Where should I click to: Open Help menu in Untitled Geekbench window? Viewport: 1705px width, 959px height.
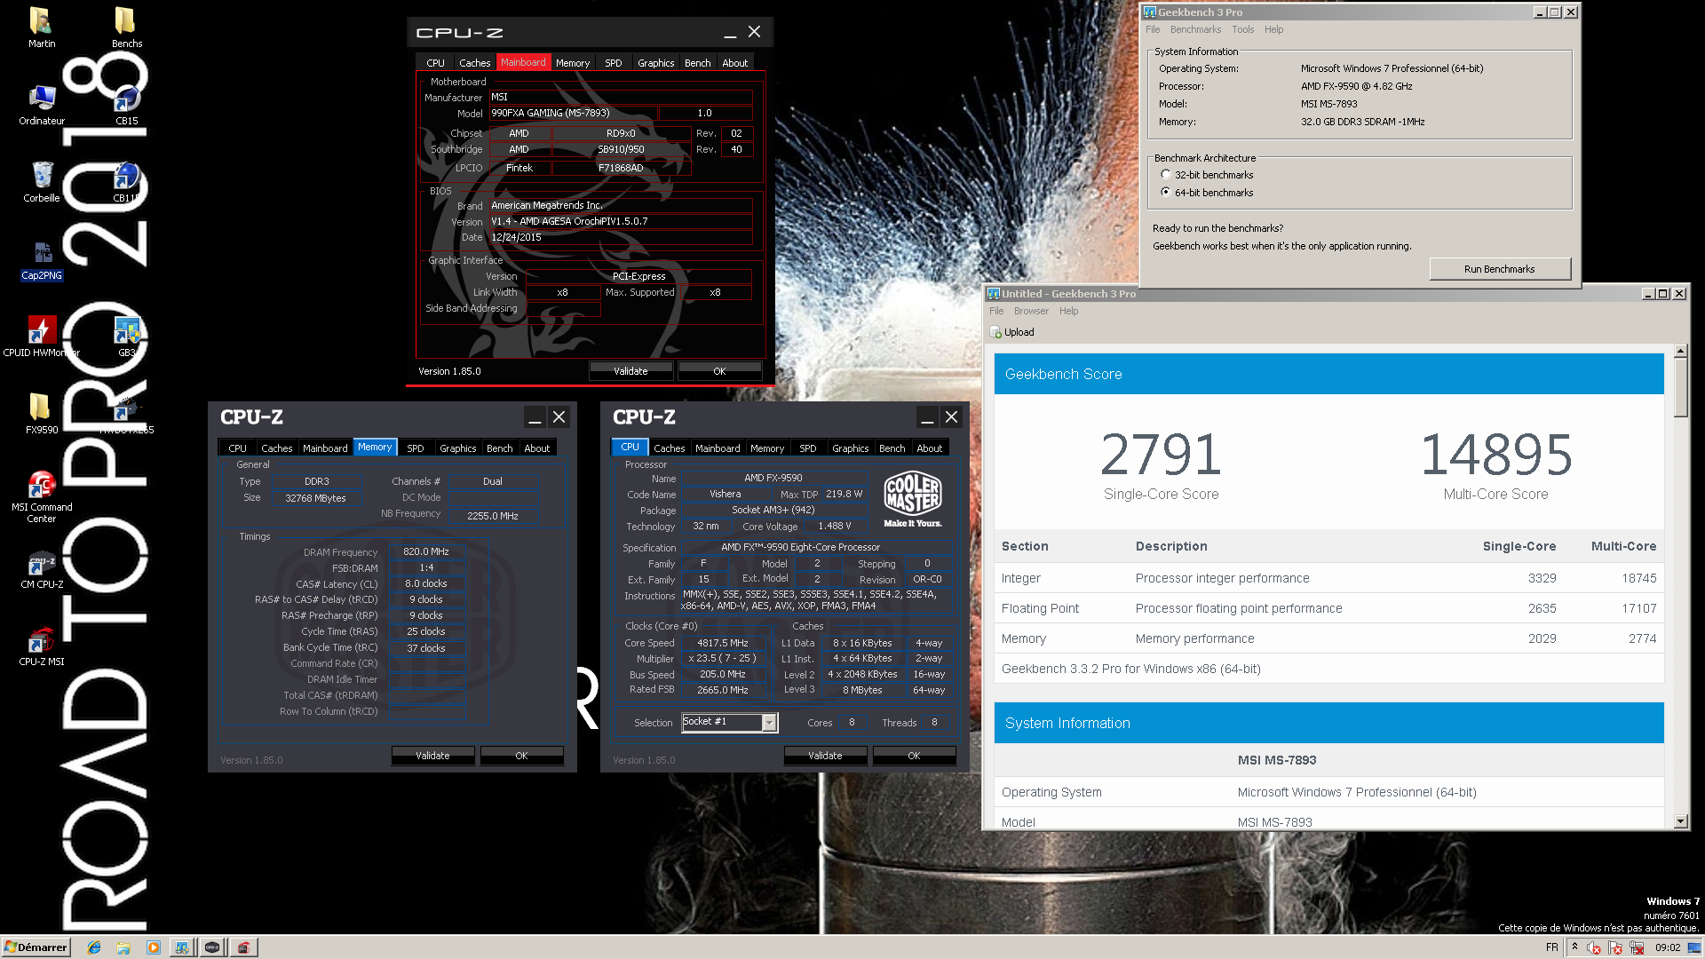(1068, 311)
